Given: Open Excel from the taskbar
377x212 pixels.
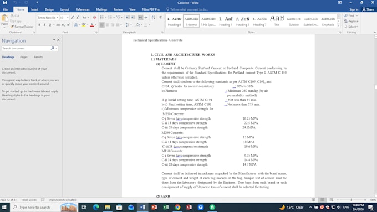Looking at the screenshot, I should 166,207.
